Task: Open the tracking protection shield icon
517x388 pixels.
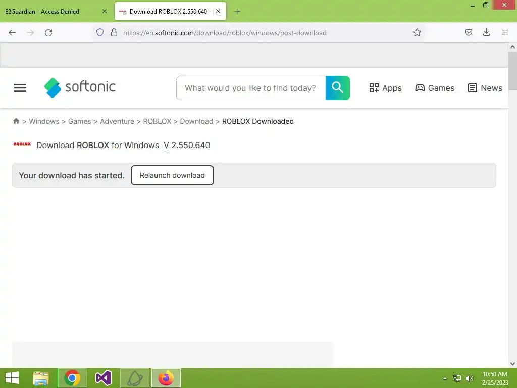Action: [100, 32]
